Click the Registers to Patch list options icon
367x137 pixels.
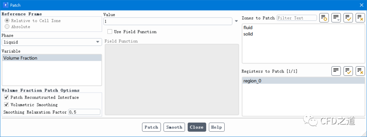tap(336, 71)
